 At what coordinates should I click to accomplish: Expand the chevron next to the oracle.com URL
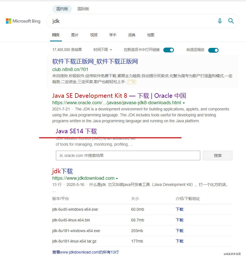(184, 103)
